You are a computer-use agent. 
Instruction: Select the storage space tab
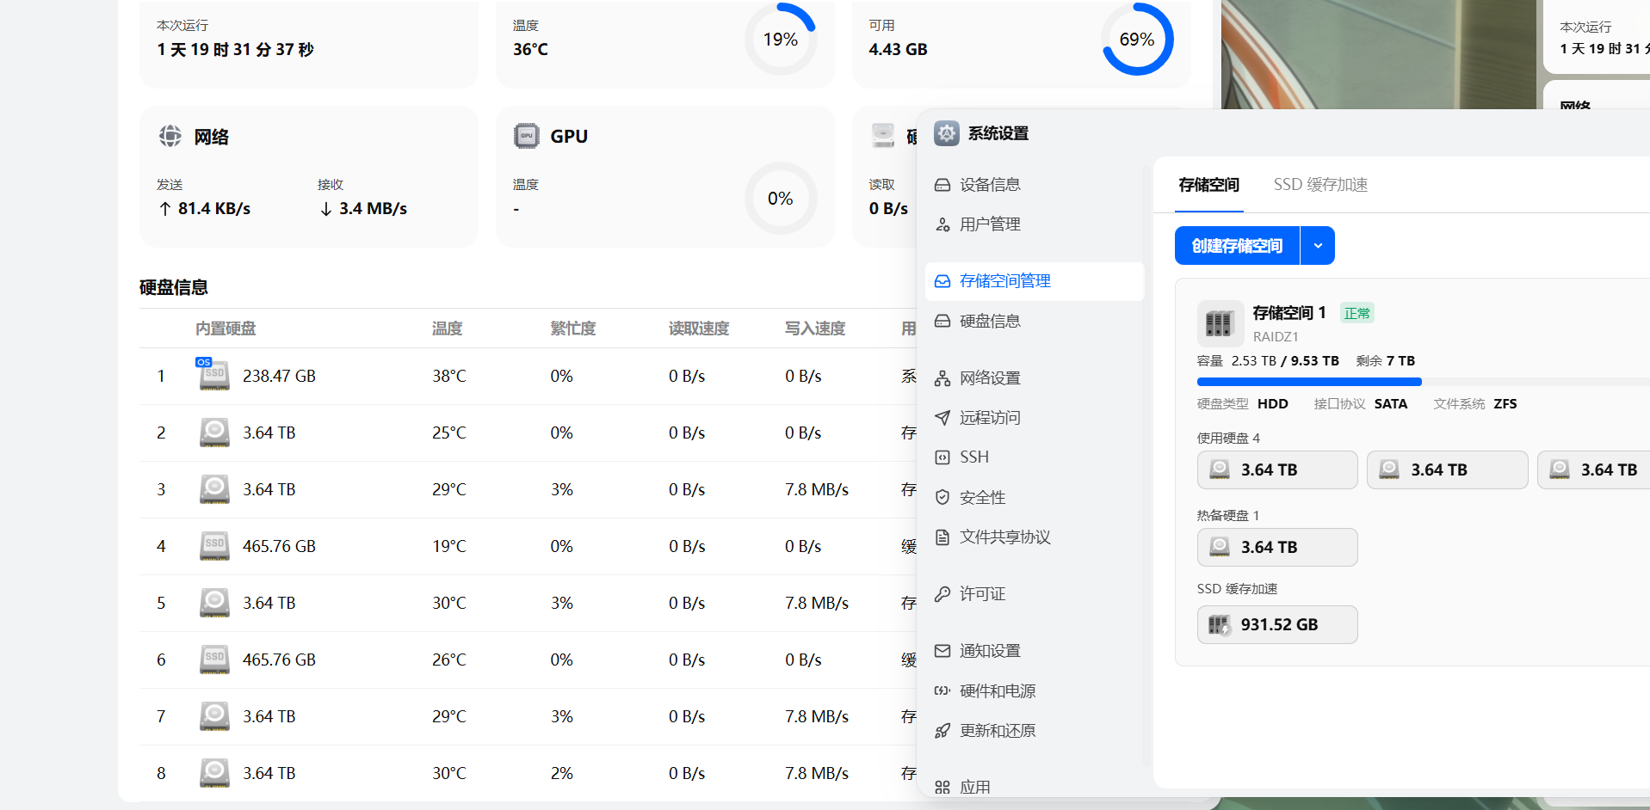click(1208, 185)
